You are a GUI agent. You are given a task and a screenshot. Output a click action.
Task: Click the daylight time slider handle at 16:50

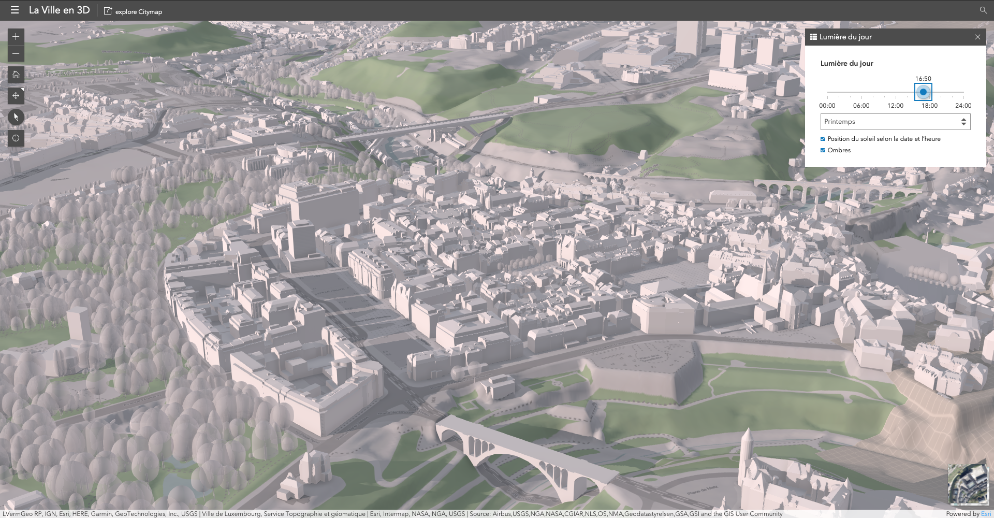pyautogui.click(x=923, y=92)
